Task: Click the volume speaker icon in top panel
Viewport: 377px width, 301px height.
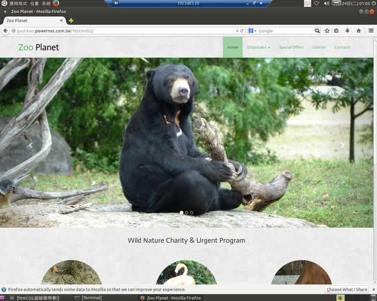Action: (326, 3)
